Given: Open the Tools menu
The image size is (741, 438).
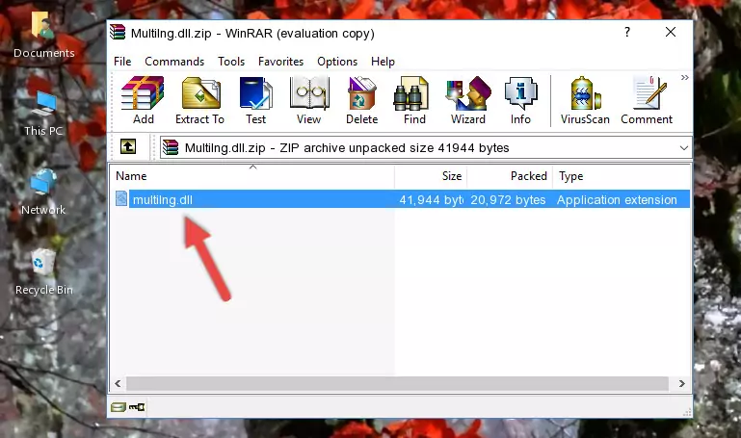Looking at the screenshot, I should click(x=231, y=62).
